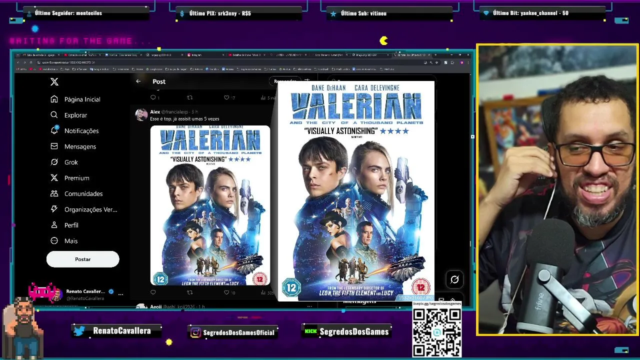Click the Responder button

(x=284, y=81)
